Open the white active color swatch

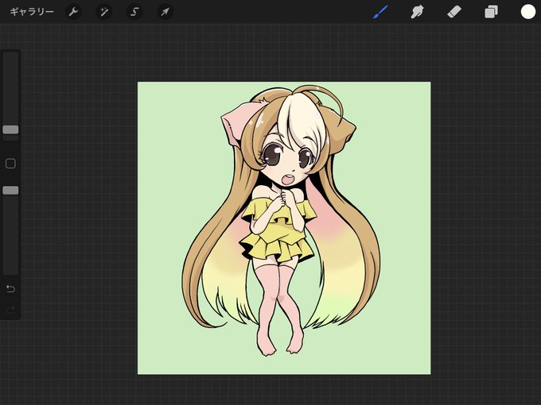coord(528,12)
